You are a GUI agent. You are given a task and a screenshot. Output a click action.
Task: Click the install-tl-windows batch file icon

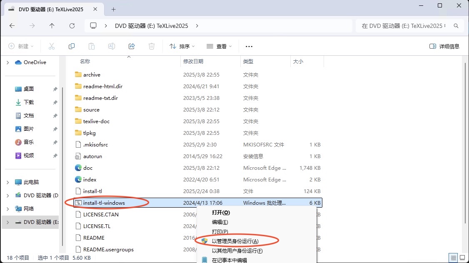pyautogui.click(x=78, y=203)
